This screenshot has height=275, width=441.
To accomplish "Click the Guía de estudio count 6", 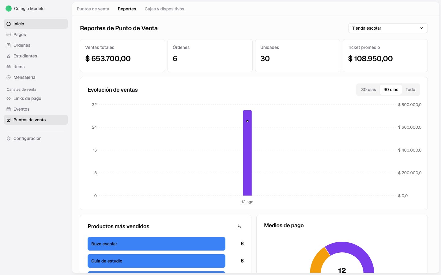I will (242, 261).
